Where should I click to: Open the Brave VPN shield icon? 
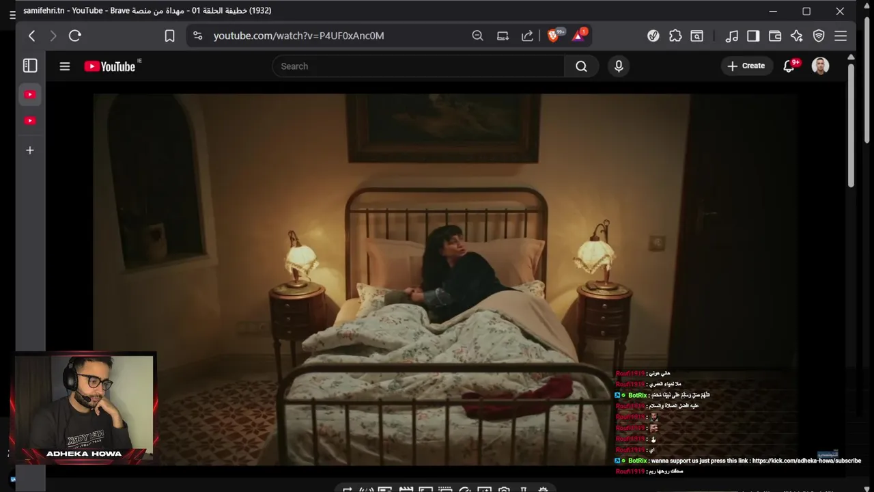coord(819,36)
